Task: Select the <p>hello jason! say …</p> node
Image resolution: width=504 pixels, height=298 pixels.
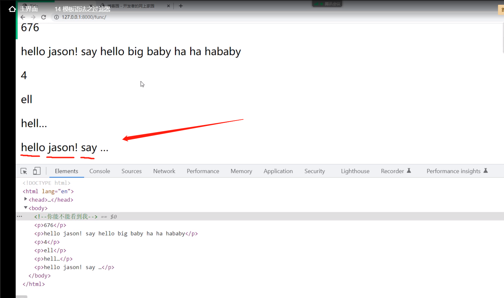Action: pyautogui.click(x=74, y=267)
